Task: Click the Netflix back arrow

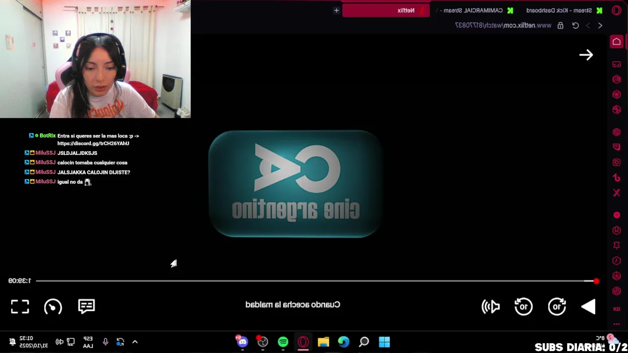Action: [x=586, y=55]
